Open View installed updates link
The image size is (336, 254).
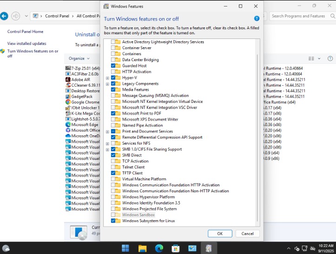(x=27, y=44)
